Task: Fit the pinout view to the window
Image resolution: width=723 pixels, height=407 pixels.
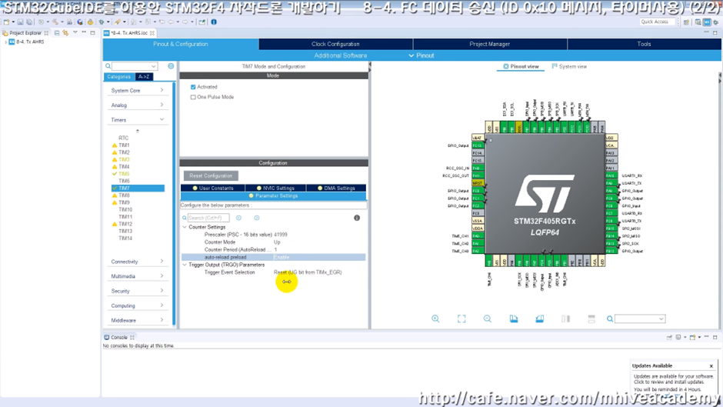Action: [461, 319]
